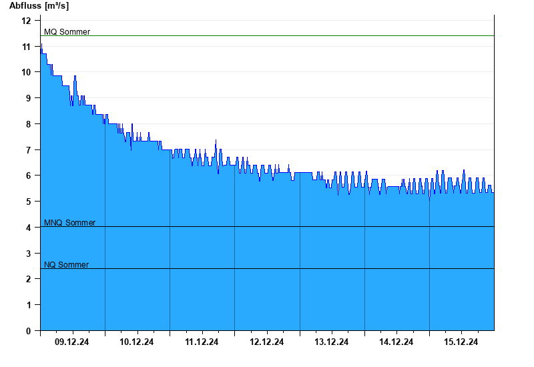Click the 2 value on y-axis
This screenshot has width=534, height=367.
[x=28, y=279]
